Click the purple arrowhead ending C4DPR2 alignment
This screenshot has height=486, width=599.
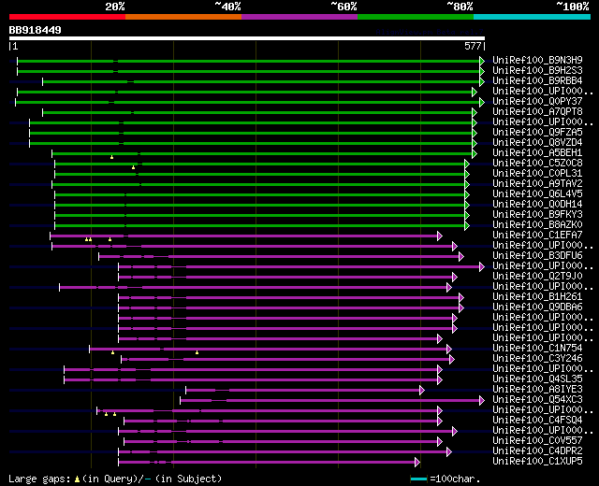(x=449, y=452)
